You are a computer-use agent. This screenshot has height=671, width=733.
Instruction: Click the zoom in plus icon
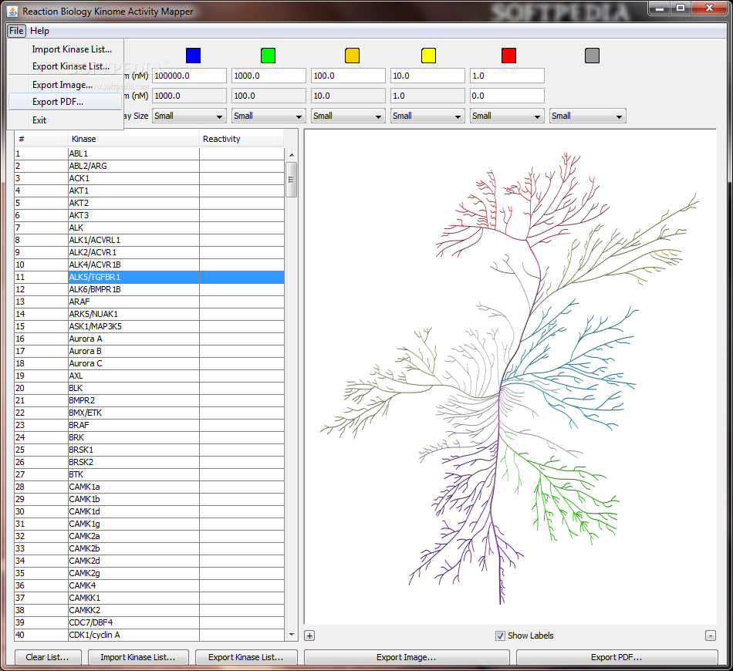coord(309,636)
